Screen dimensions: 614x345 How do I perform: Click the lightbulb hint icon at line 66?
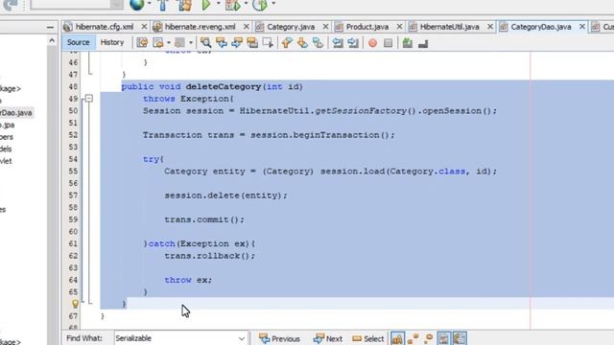pos(75,304)
